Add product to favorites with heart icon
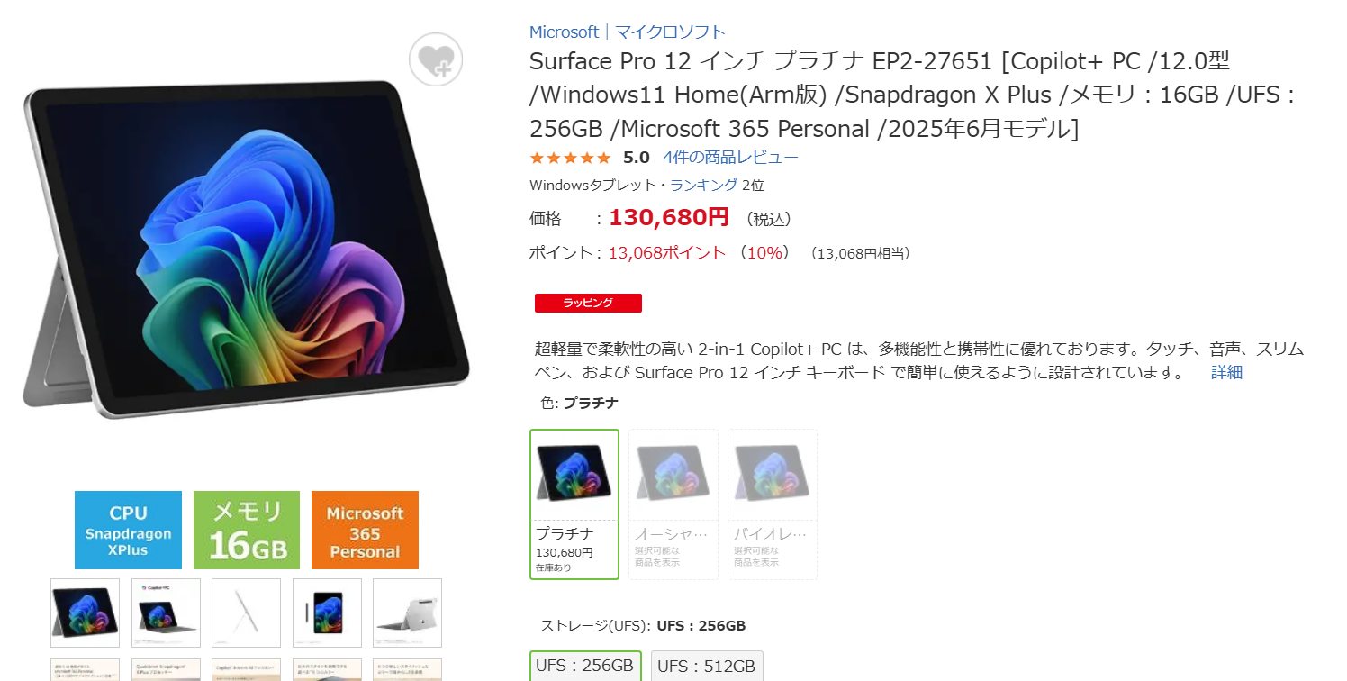This screenshot has height=681, width=1347. [436, 60]
